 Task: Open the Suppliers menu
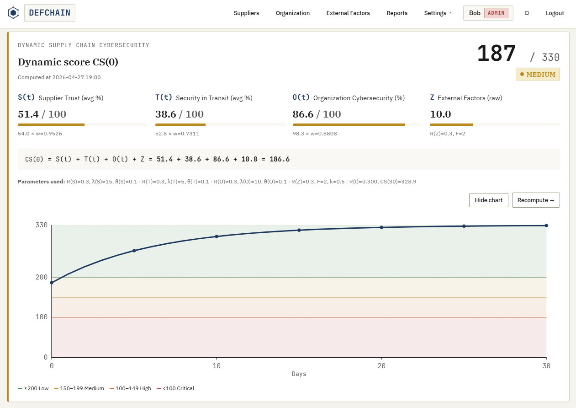tap(246, 13)
